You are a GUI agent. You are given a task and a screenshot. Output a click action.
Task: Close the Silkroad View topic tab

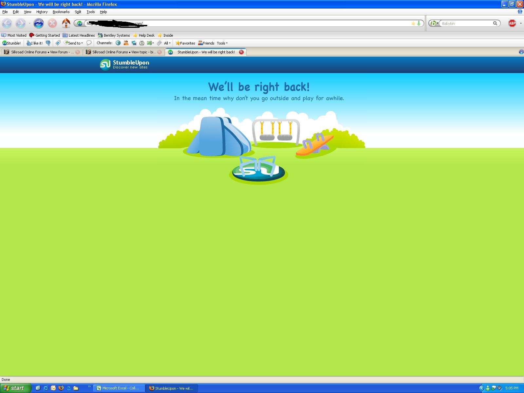[159, 52]
